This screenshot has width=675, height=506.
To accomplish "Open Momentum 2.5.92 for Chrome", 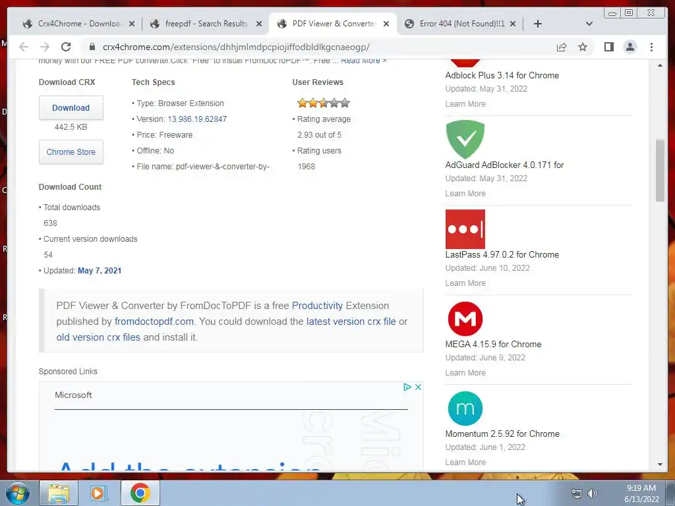I will (x=502, y=434).
